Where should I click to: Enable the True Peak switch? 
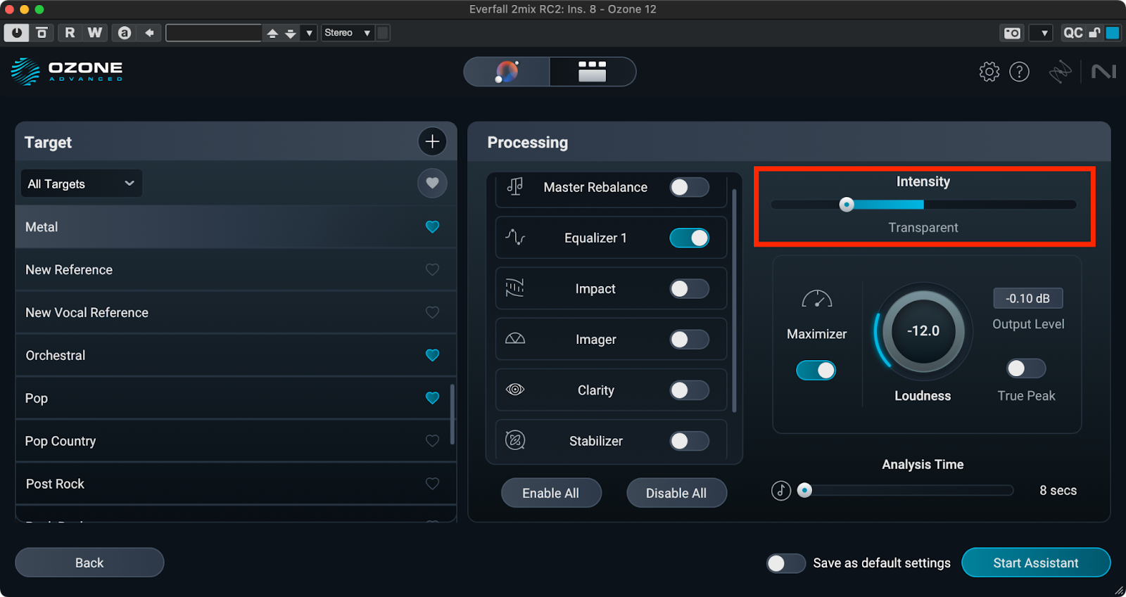(x=1025, y=368)
